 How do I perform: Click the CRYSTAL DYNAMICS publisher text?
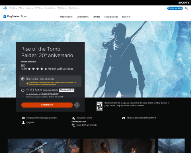[x=29, y=62]
